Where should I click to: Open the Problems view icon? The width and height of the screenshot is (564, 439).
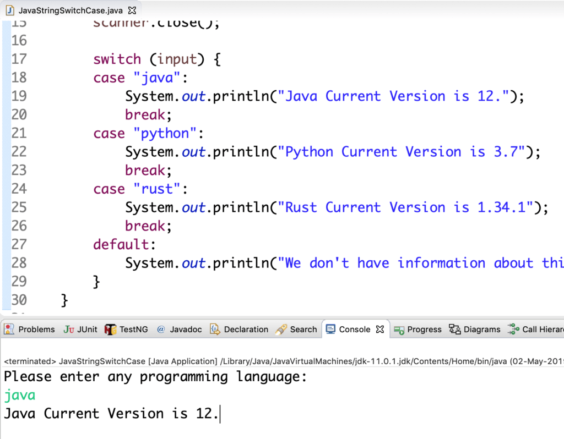pyautogui.click(x=9, y=329)
